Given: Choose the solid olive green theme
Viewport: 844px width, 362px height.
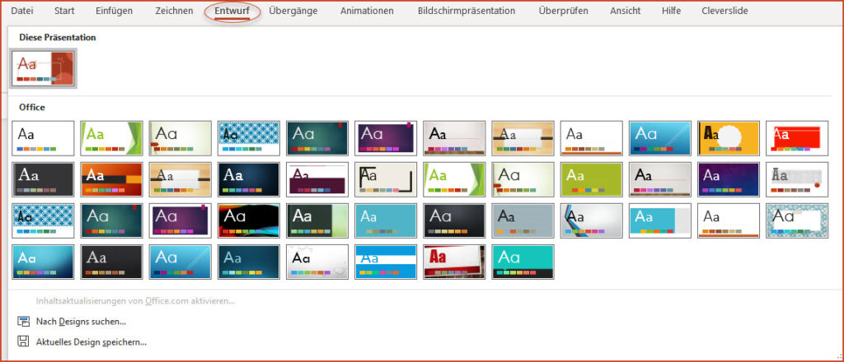Looking at the screenshot, I should pos(591,179).
